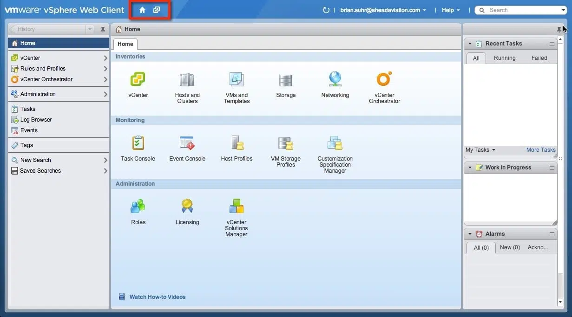The width and height of the screenshot is (572, 317).
Task: Open the Licensing administration icon
Action: (x=187, y=207)
